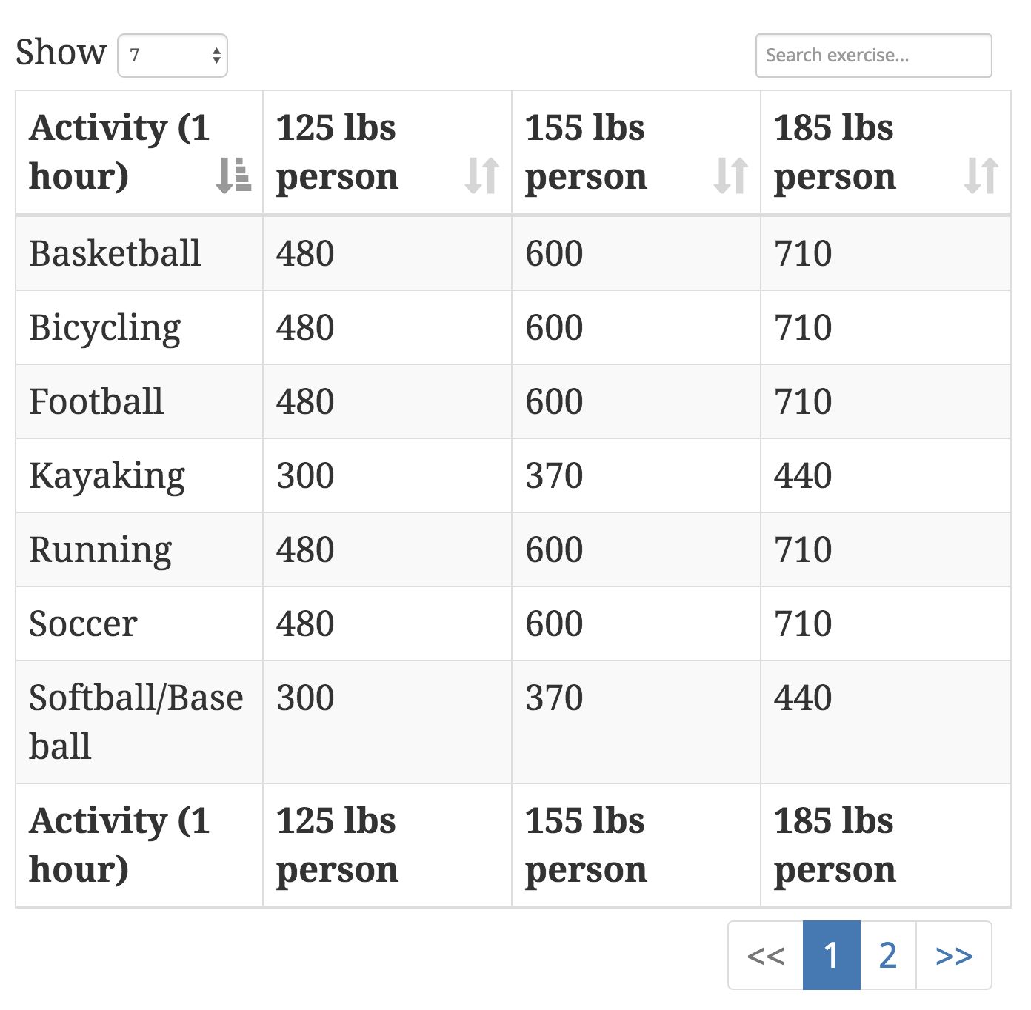1031x1010 pixels.
Task: Click the Softball/Baseball row label
Action: click(136, 721)
